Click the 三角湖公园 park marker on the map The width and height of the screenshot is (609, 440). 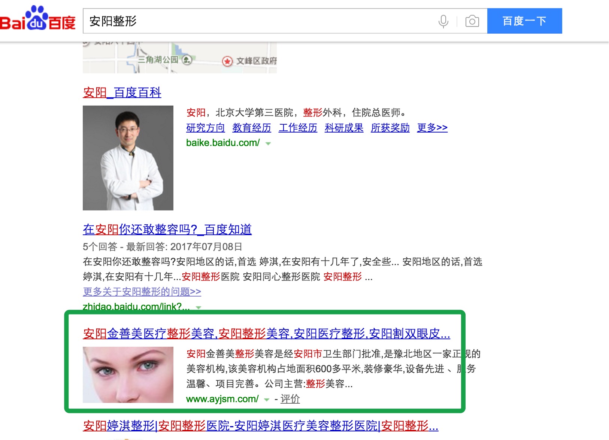pos(187,60)
